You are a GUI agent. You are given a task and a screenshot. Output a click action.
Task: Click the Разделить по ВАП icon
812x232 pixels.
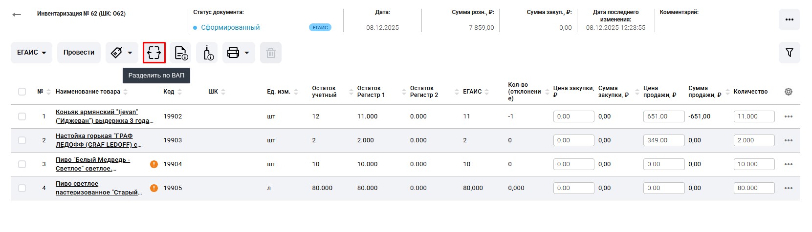[x=154, y=53]
